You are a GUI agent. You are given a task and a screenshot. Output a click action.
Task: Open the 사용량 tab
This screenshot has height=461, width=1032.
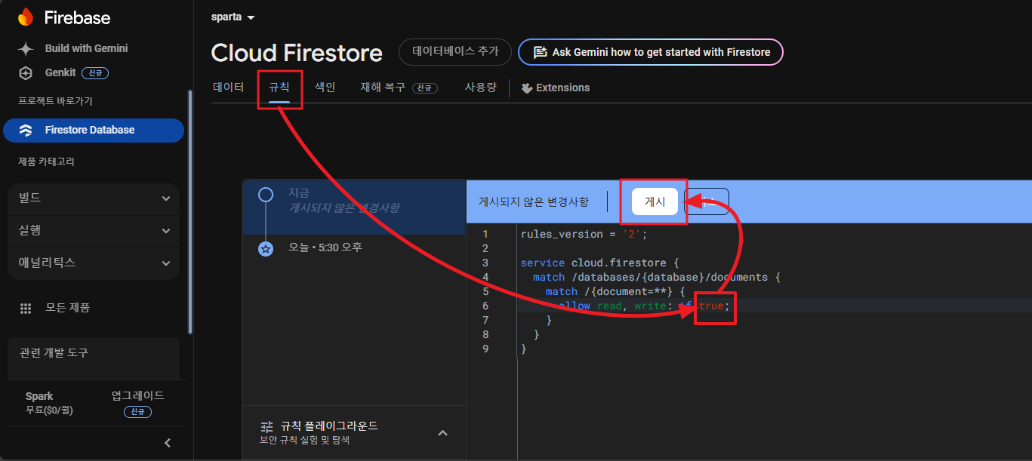480,88
